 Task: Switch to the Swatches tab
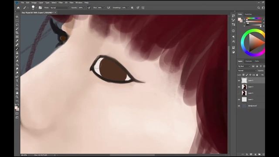tap(248, 14)
